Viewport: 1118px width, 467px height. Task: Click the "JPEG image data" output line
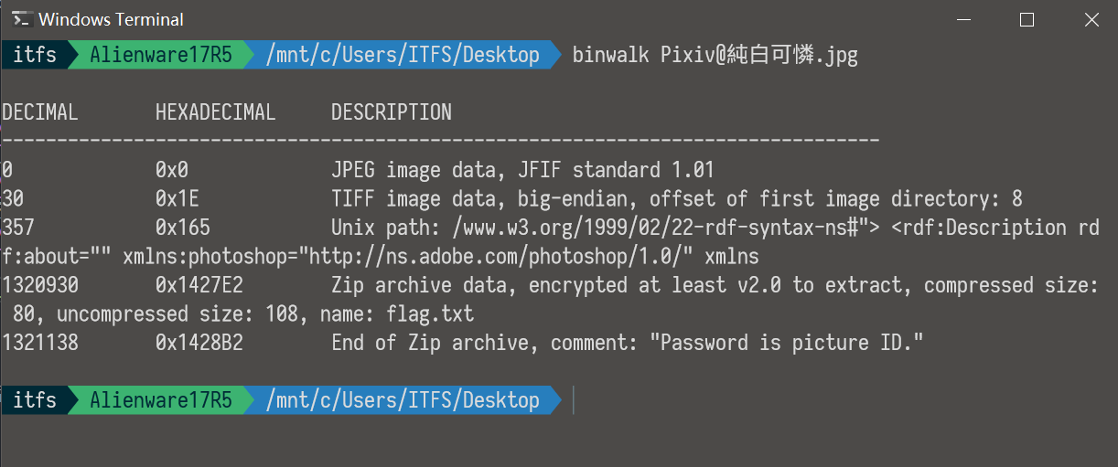521,170
